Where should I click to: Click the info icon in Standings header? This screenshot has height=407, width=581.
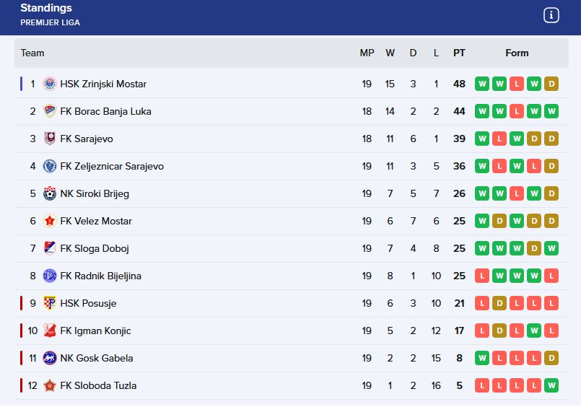pyautogui.click(x=551, y=15)
